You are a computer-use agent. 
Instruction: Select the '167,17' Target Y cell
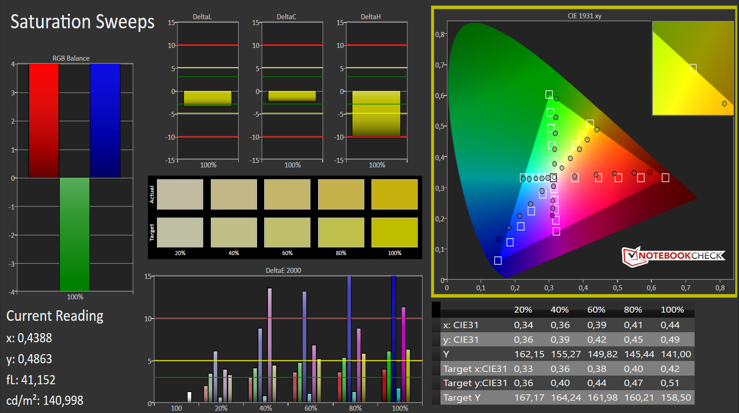(x=529, y=397)
